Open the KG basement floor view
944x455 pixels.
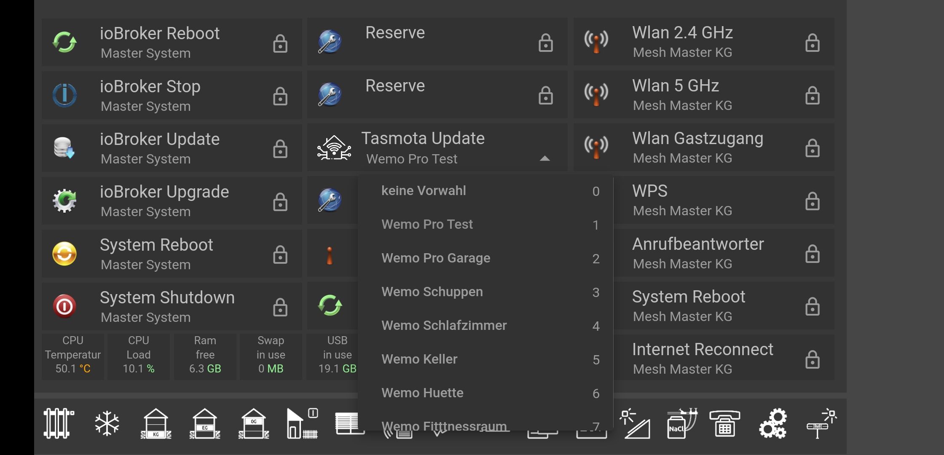pos(156,423)
